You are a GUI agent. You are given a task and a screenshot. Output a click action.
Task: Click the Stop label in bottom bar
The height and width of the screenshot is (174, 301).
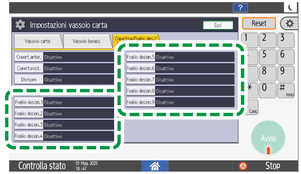pyautogui.click(x=273, y=166)
